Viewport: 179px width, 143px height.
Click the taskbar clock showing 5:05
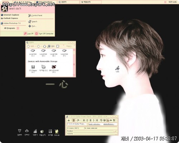coord(173,2)
